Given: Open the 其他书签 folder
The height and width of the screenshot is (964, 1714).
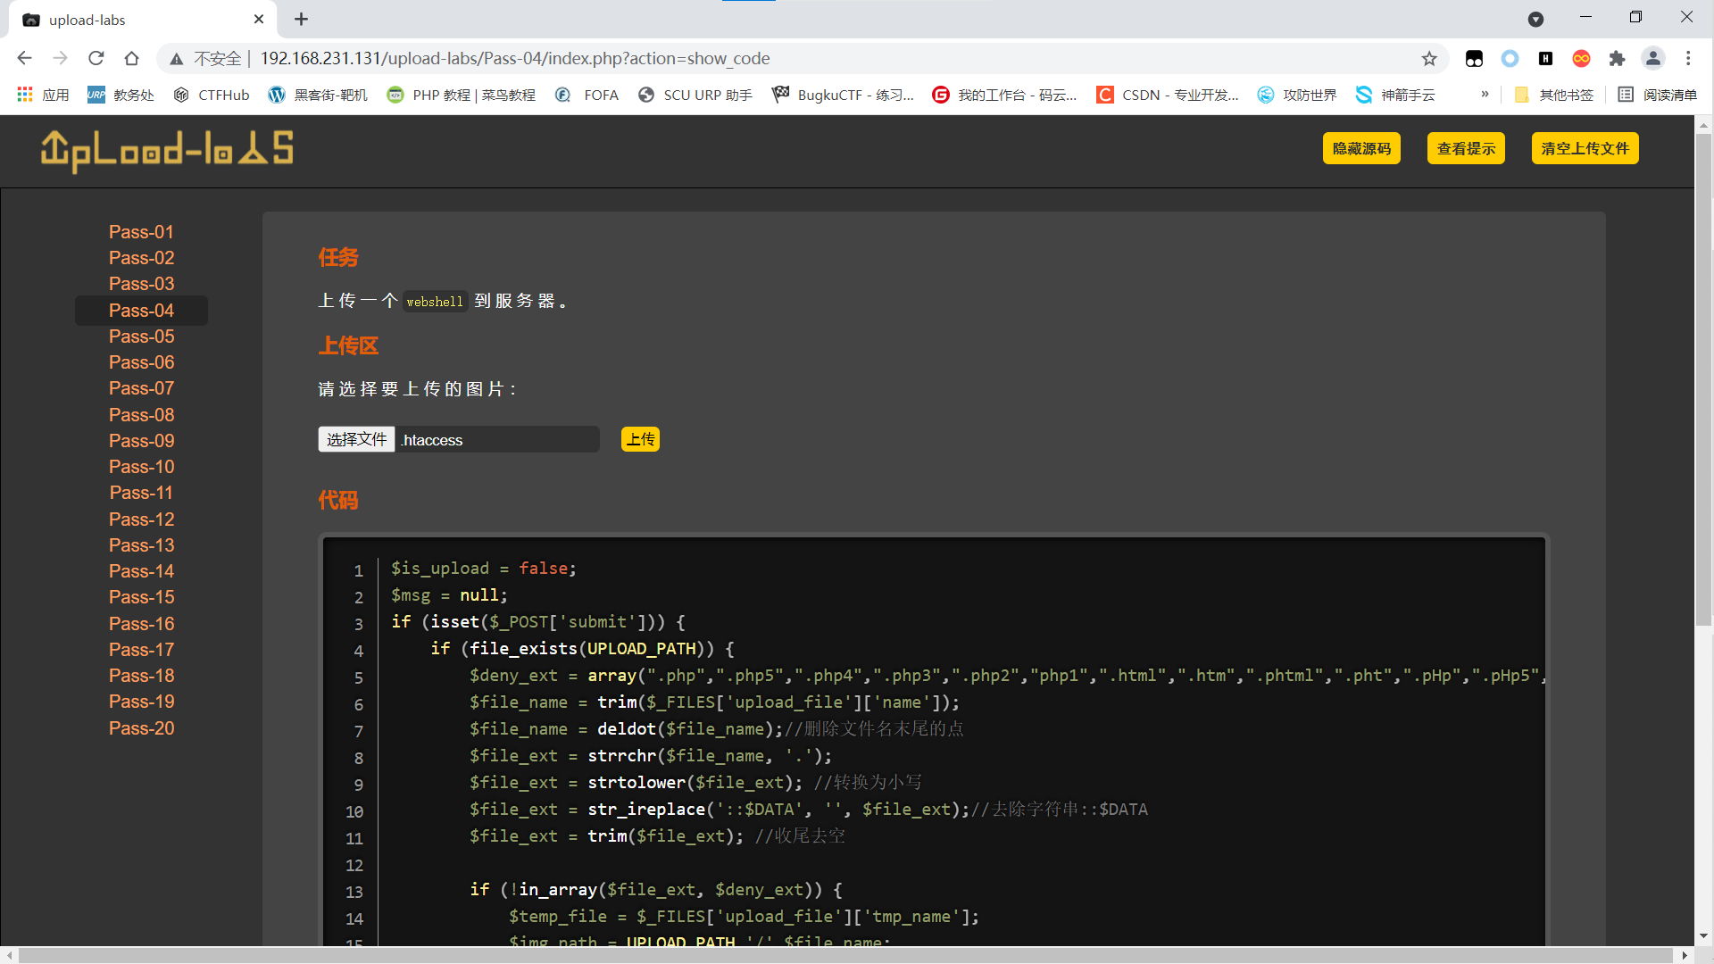Looking at the screenshot, I should (1554, 95).
